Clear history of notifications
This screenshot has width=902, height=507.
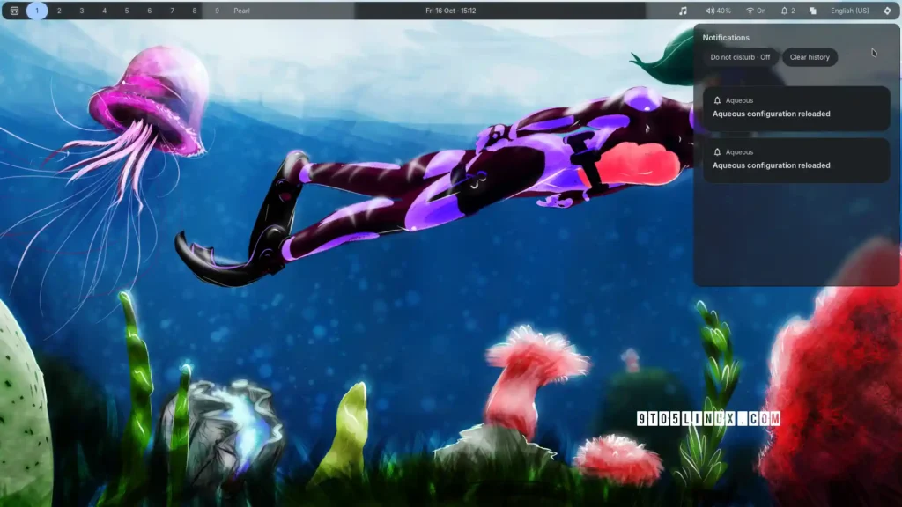pyautogui.click(x=810, y=57)
